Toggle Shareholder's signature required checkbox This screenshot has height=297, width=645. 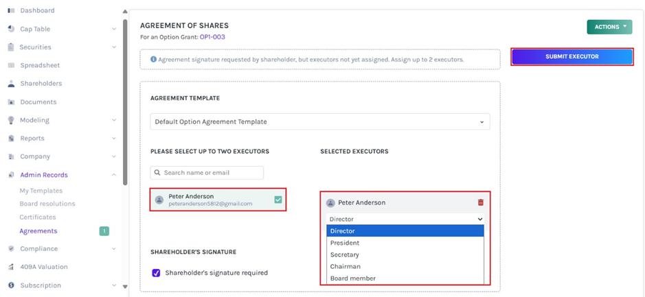(x=157, y=273)
